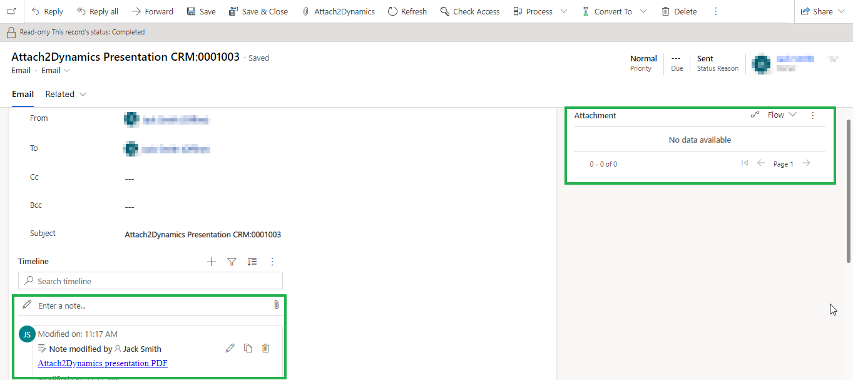The image size is (853, 380).
Task: Click inside the Search timeline field
Action: (150, 280)
